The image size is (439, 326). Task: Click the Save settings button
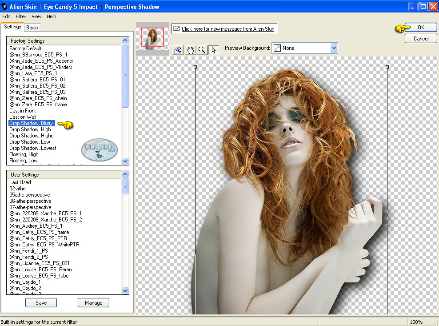pyautogui.click(x=41, y=303)
